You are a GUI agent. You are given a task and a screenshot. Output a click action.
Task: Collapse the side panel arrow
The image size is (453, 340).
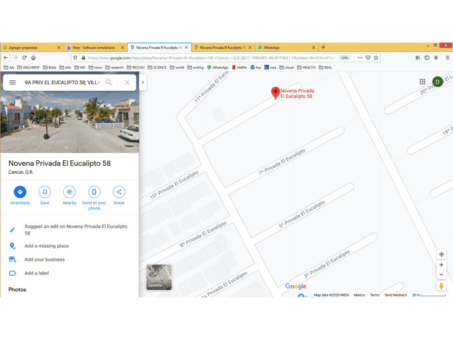pyautogui.click(x=143, y=82)
